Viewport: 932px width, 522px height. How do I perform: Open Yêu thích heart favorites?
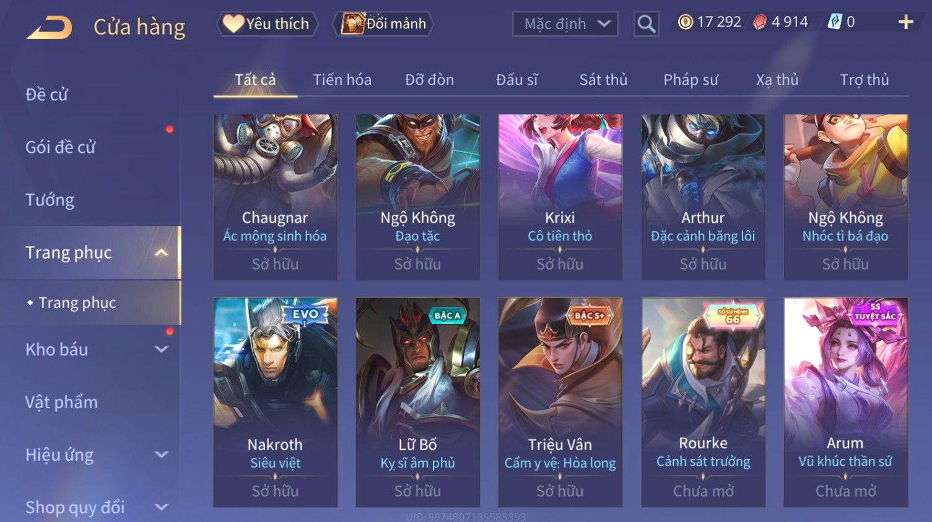(x=267, y=24)
